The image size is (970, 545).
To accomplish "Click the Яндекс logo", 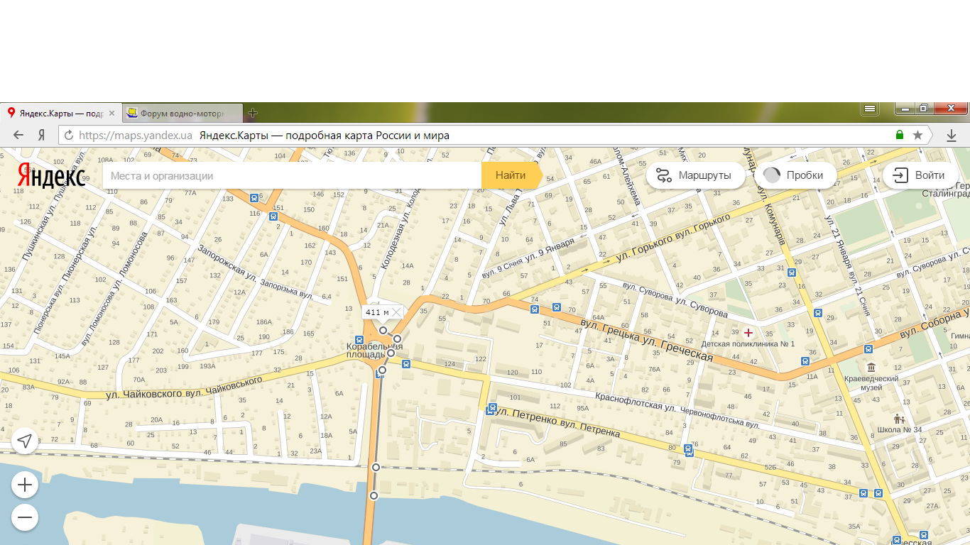I will tap(51, 176).
